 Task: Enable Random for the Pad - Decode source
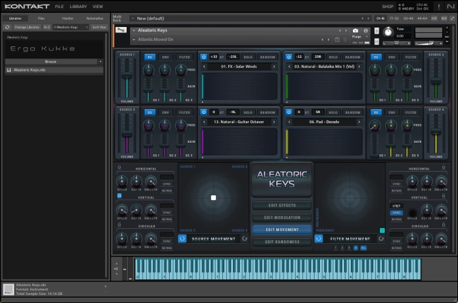pyautogui.click(x=352, y=112)
